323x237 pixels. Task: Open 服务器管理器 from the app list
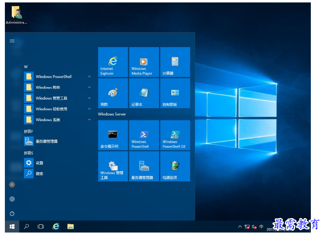point(58,141)
